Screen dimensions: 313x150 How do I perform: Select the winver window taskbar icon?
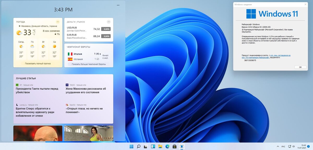click(182, 146)
